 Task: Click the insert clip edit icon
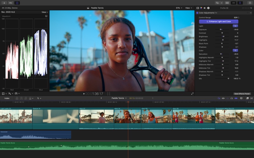(x=21, y=98)
